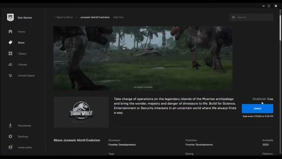This screenshot has width=282, height=159.
Task: Select the Store tag icon
Action: pos(11,42)
